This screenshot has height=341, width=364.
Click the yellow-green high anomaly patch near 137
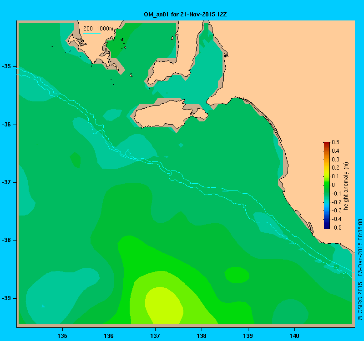pyautogui.click(x=164, y=306)
